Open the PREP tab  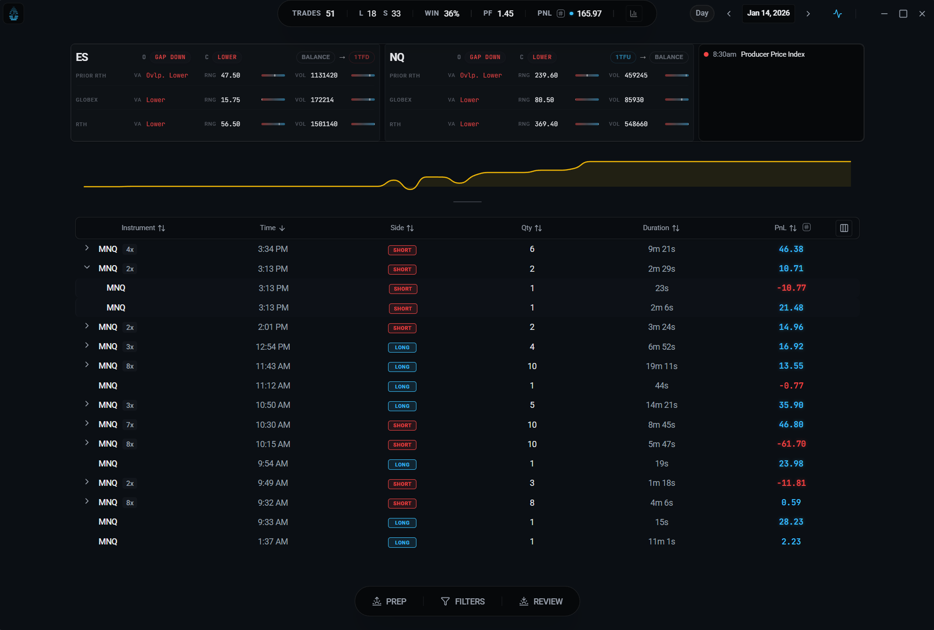[x=389, y=601]
